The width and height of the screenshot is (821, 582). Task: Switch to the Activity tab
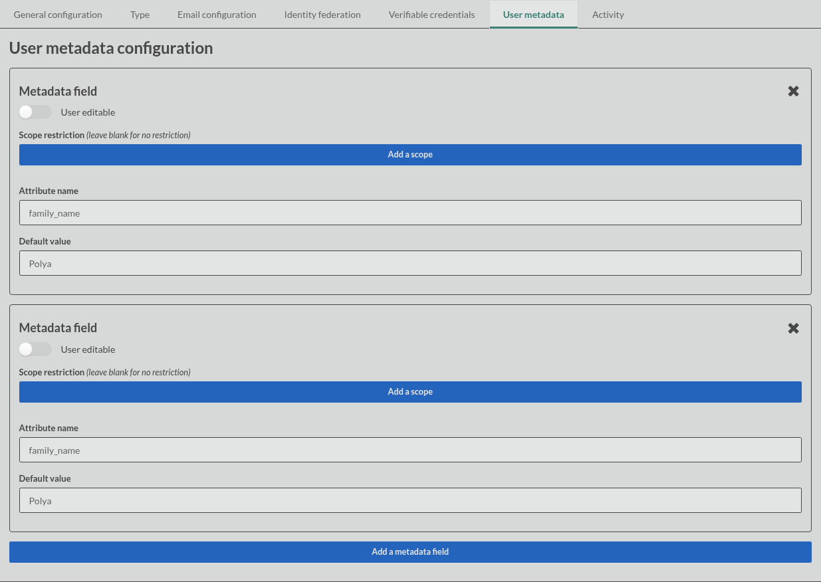[x=608, y=15]
